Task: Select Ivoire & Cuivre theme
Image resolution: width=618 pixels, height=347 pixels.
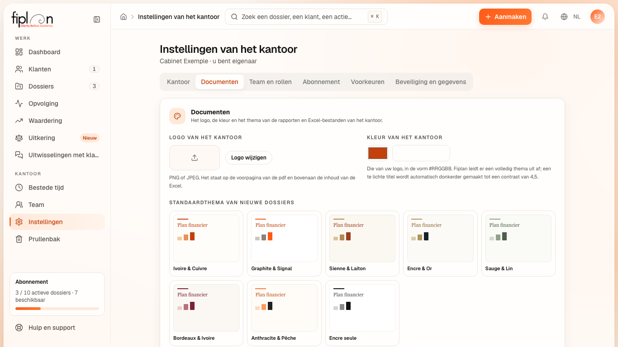Action: point(206,244)
